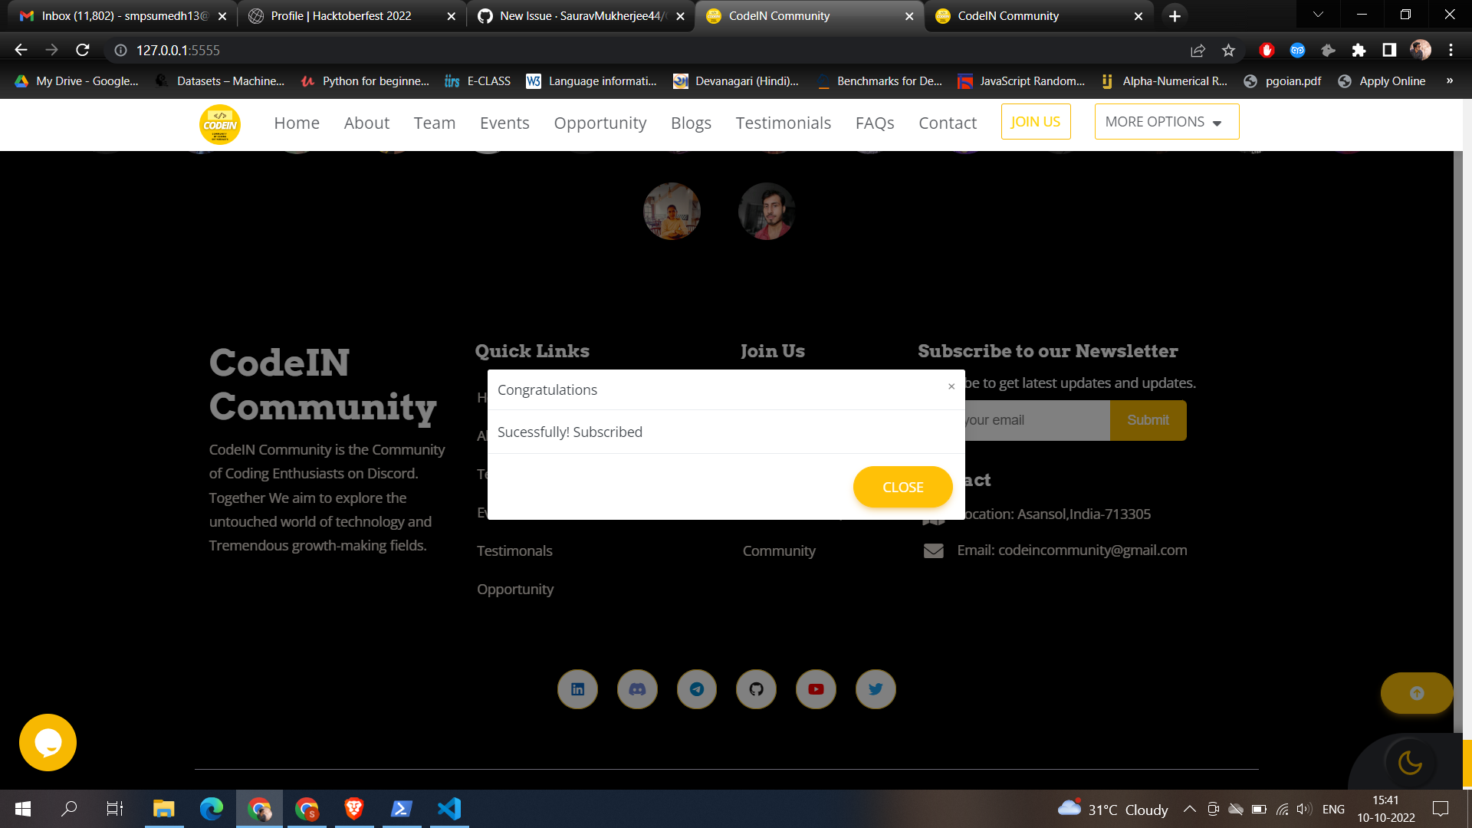Switch to Hacktoberfest 2022 Profile tab
Screen dimensions: 1472x828
(353, 15)
